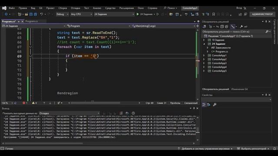Click the Save All toolbar icon

(x=36, y=14)
